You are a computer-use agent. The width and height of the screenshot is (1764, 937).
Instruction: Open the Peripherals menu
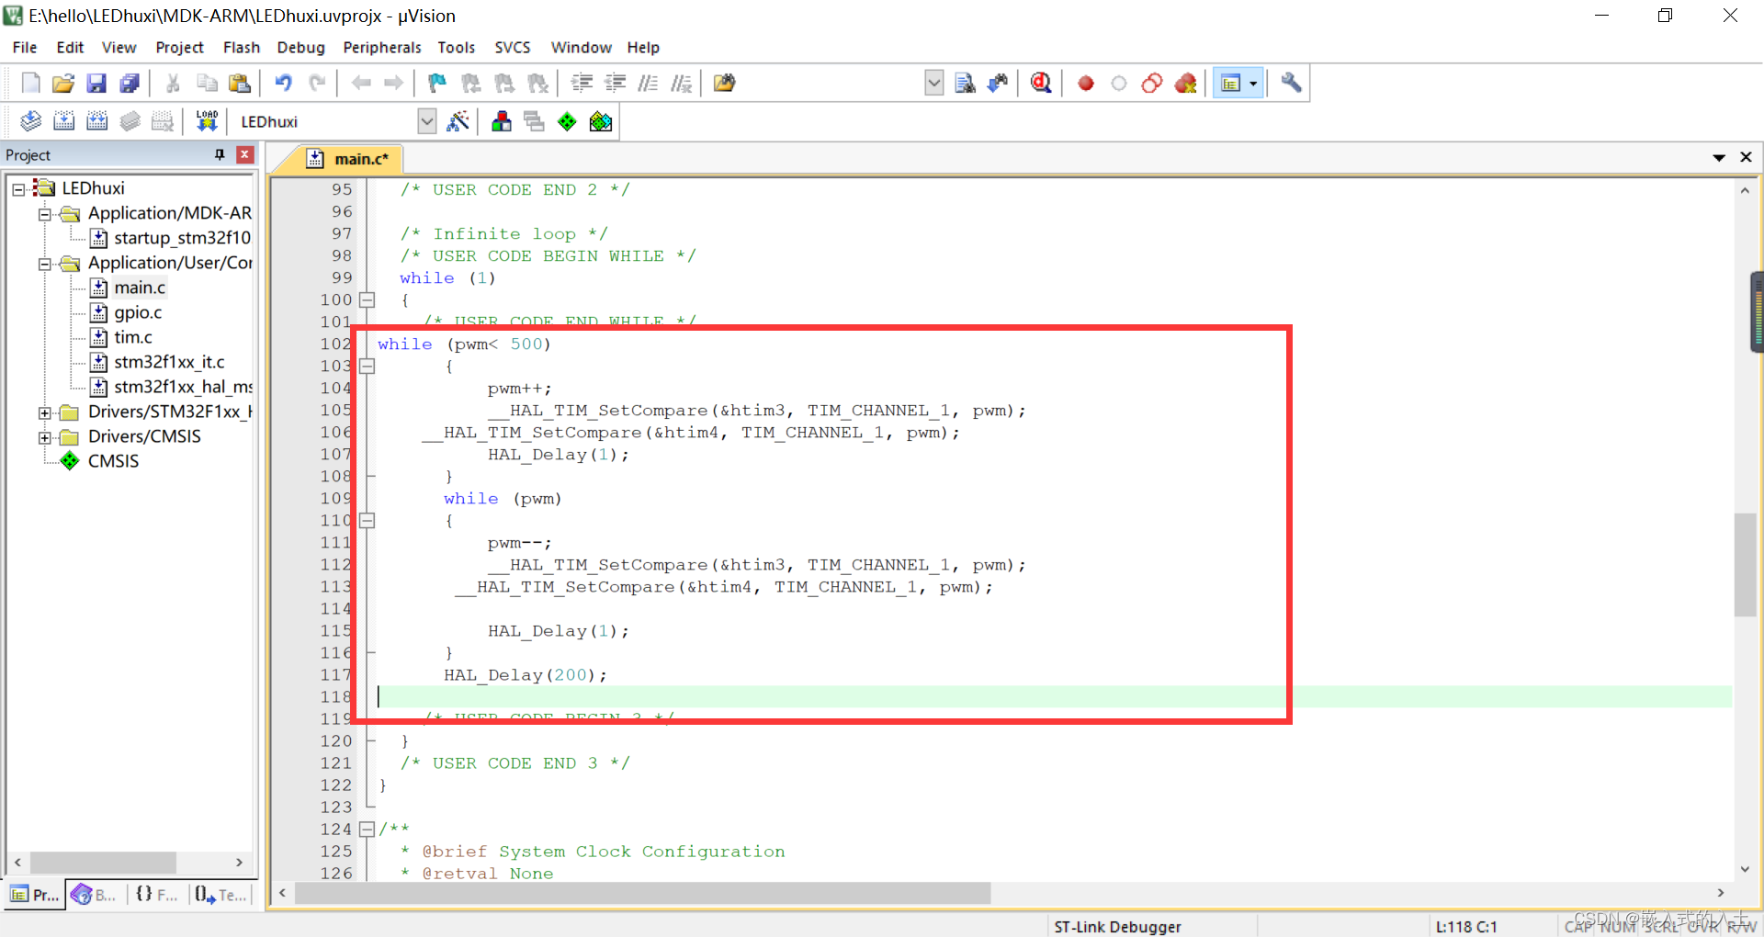pos(382,48)
